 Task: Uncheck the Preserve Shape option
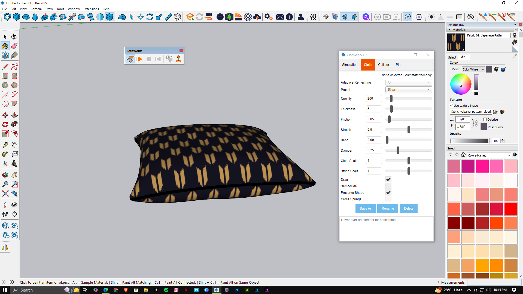tap(388, 193)
